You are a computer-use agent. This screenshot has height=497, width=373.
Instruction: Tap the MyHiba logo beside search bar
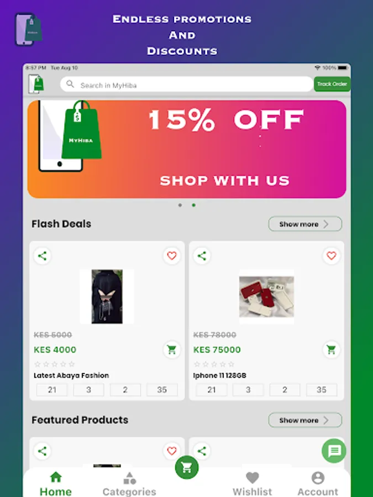(36, 84)
